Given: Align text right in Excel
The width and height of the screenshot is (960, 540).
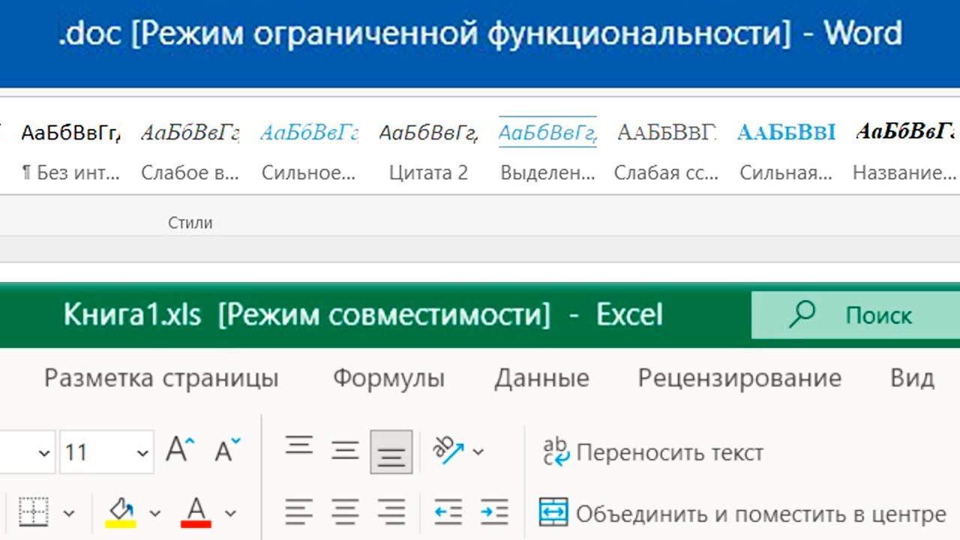Looking at the screenshot, I should tap(391, 513).
